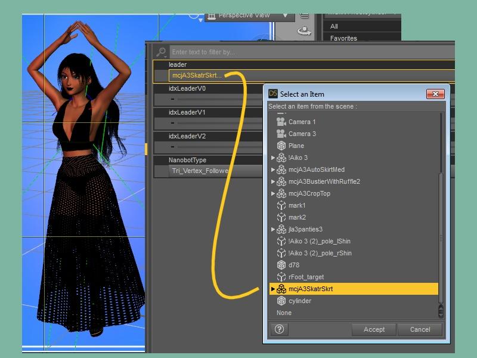Expand the mcjA3BustierWithRuffle2 tree node
477x358 pixels.
(x=273, y=181)
